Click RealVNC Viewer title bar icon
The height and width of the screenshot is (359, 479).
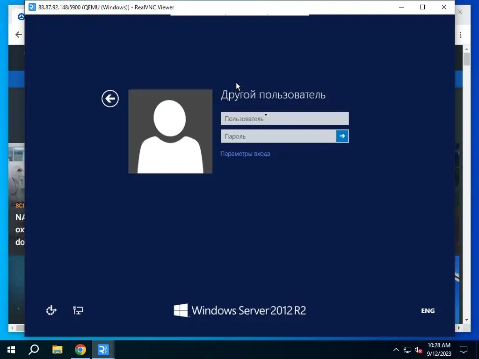click(x=32, y=7)
